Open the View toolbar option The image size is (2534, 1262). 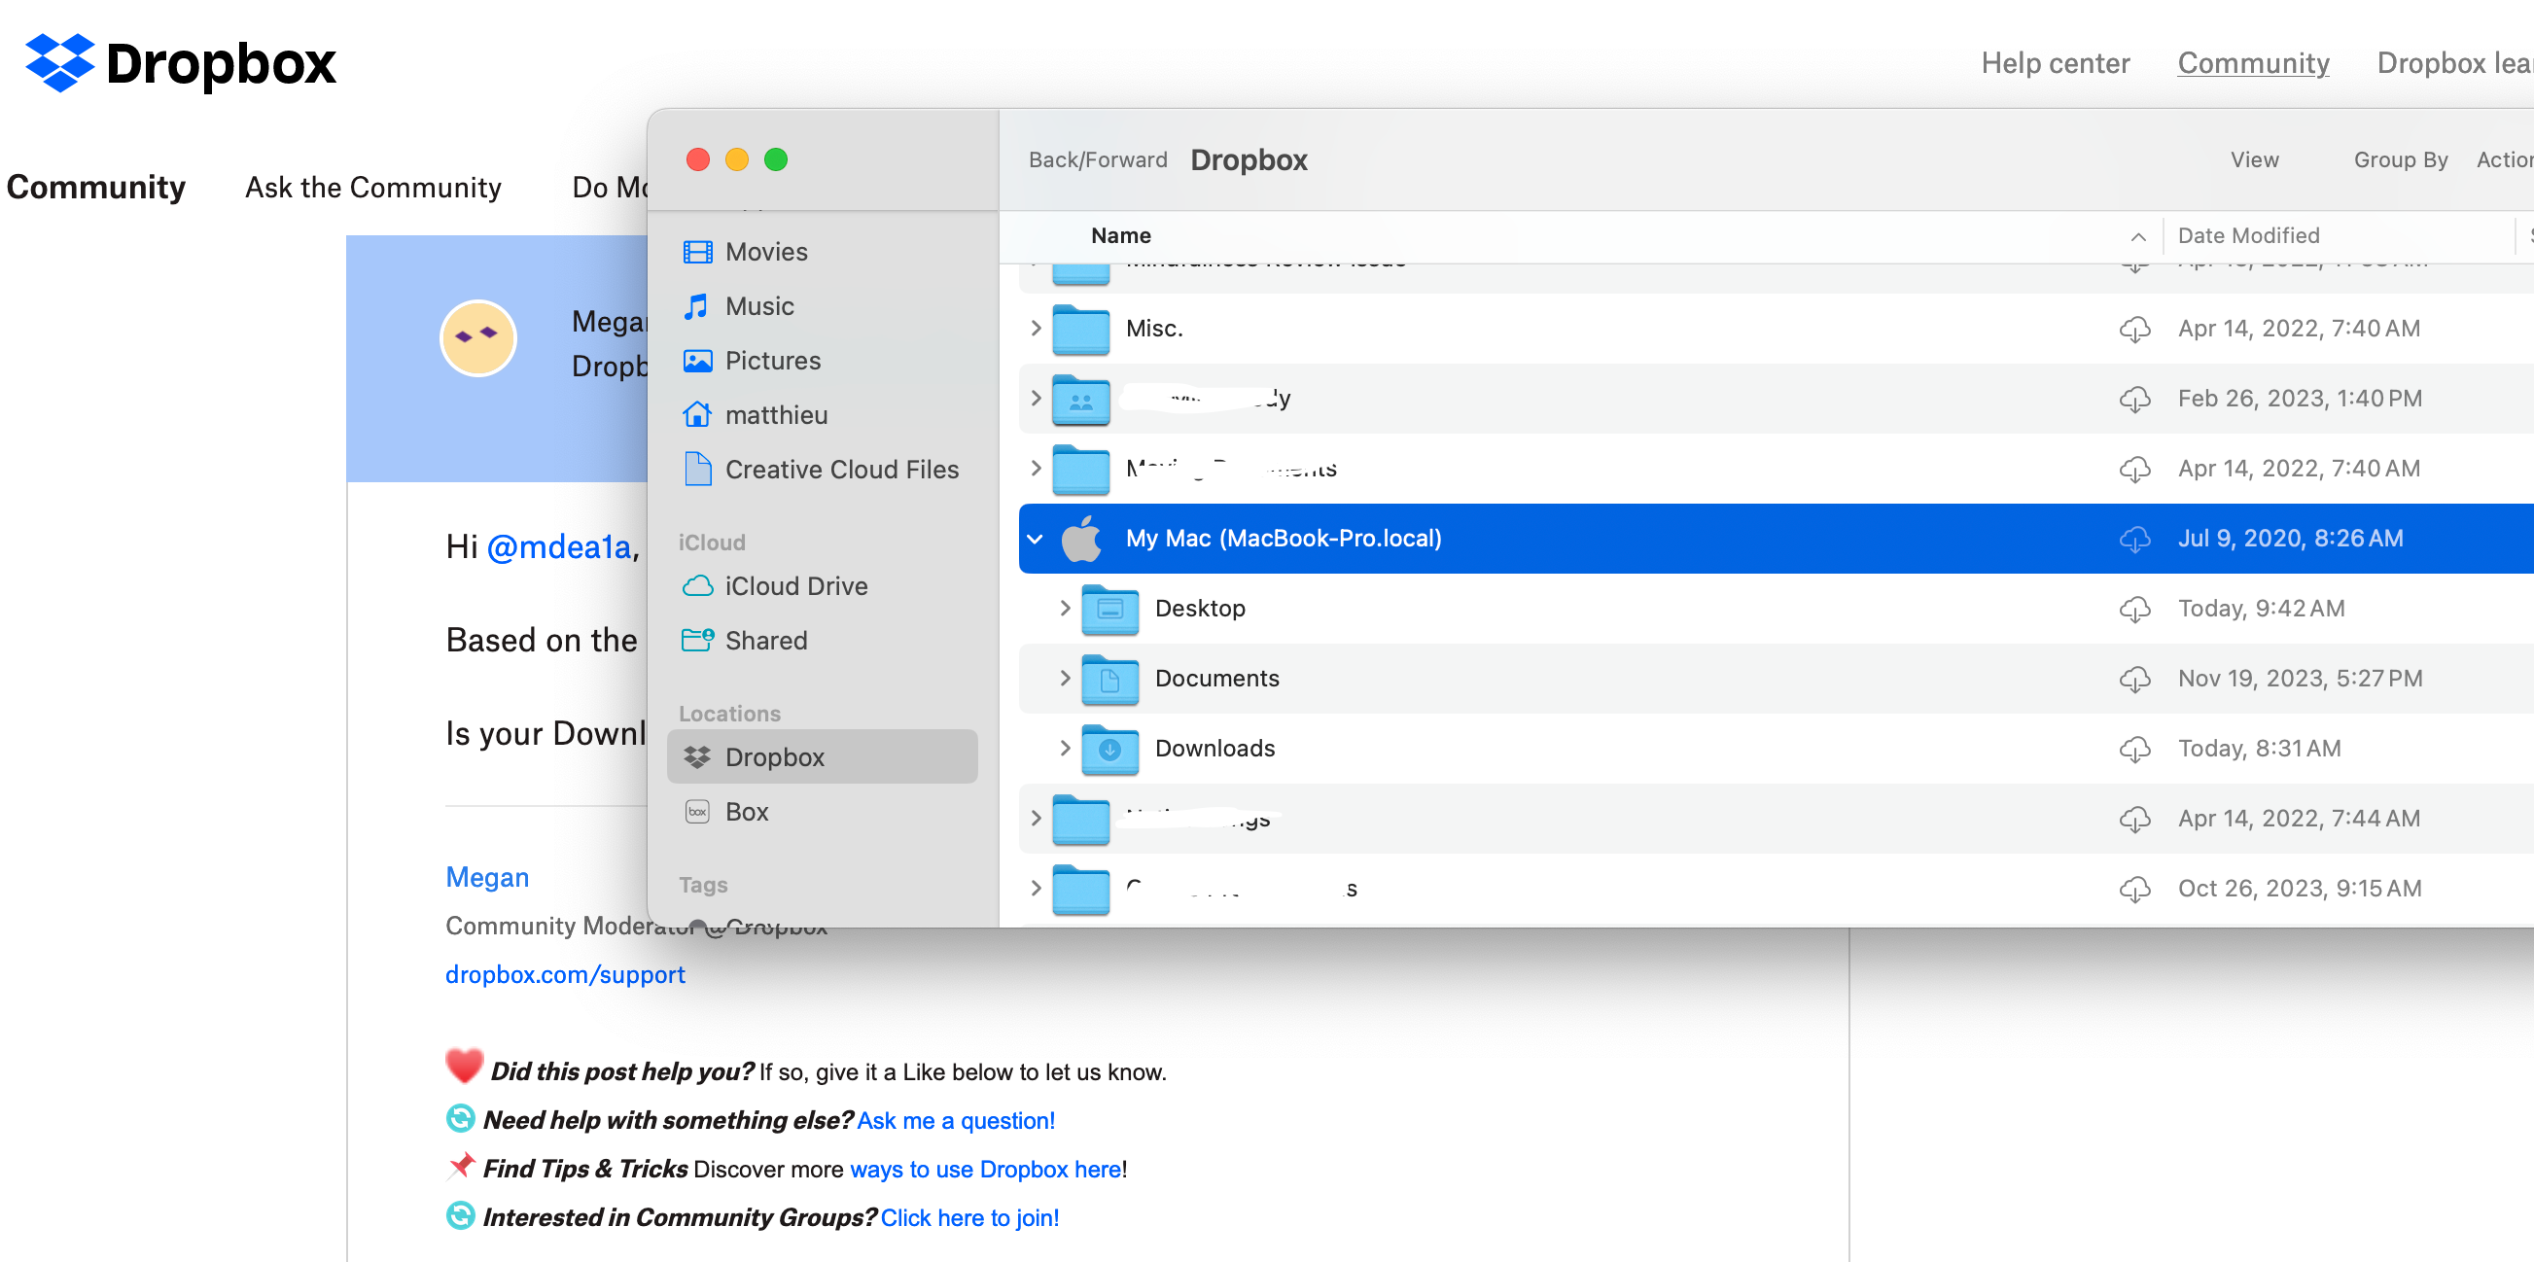(2254, 159)
